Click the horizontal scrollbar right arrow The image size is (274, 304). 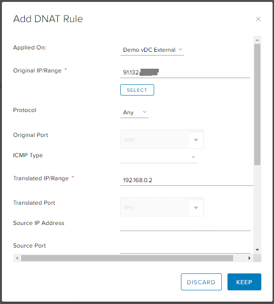(x=250, y=258)
